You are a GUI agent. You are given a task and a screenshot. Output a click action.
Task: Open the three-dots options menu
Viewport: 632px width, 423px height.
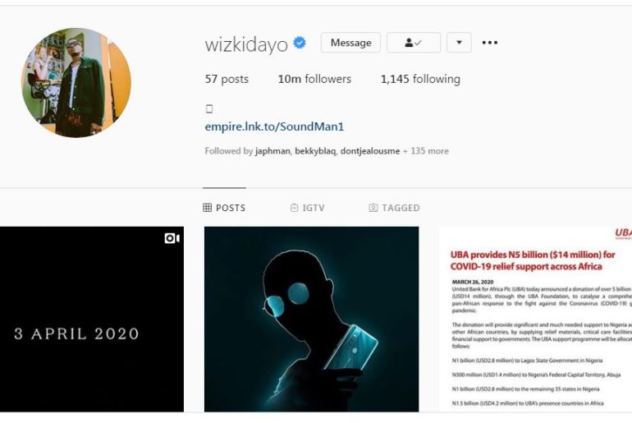click(x=490, y=43)
